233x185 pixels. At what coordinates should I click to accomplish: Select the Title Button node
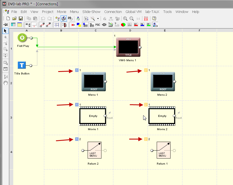pyautogui.click(x=22, y=65)
